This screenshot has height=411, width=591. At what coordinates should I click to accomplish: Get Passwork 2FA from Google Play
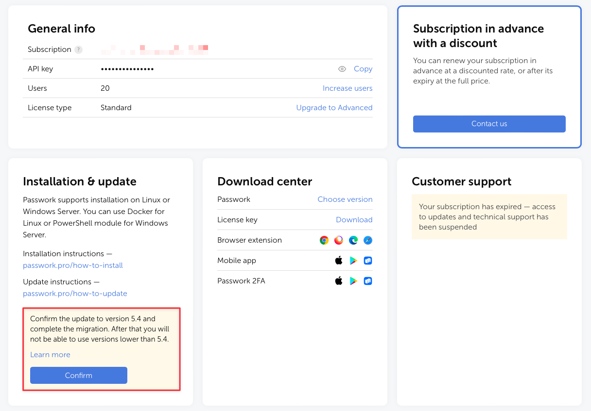click(x=353, y=280)
